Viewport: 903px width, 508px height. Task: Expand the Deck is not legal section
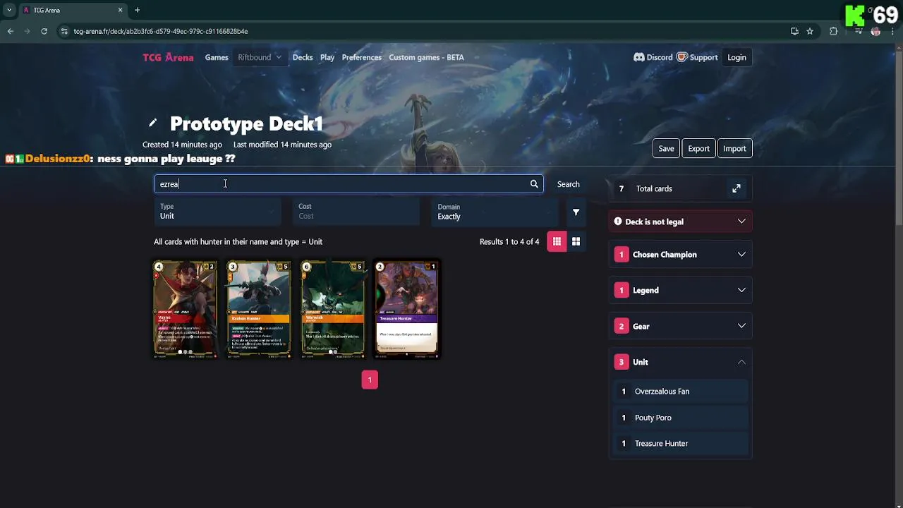[680, 222]
